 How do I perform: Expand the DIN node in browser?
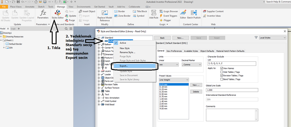[x=4, y=48]
